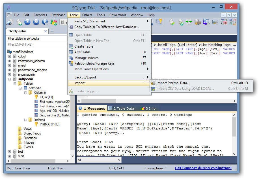Image resolution: width=259 pixels, height=179 pixels.
Task: Expand the information_schema database node
Action: point(9,61)
